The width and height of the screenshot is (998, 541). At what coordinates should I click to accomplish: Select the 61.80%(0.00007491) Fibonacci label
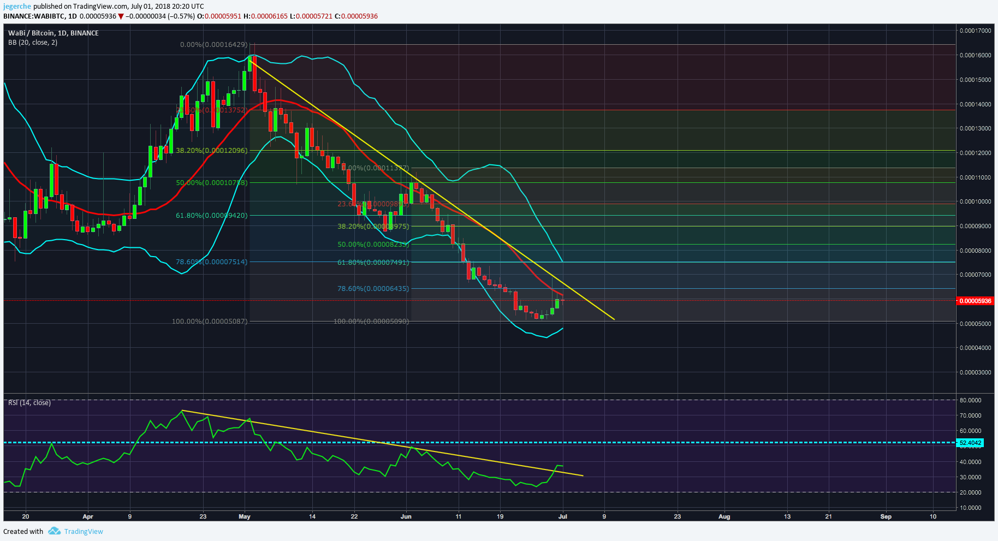coord(373,263)
